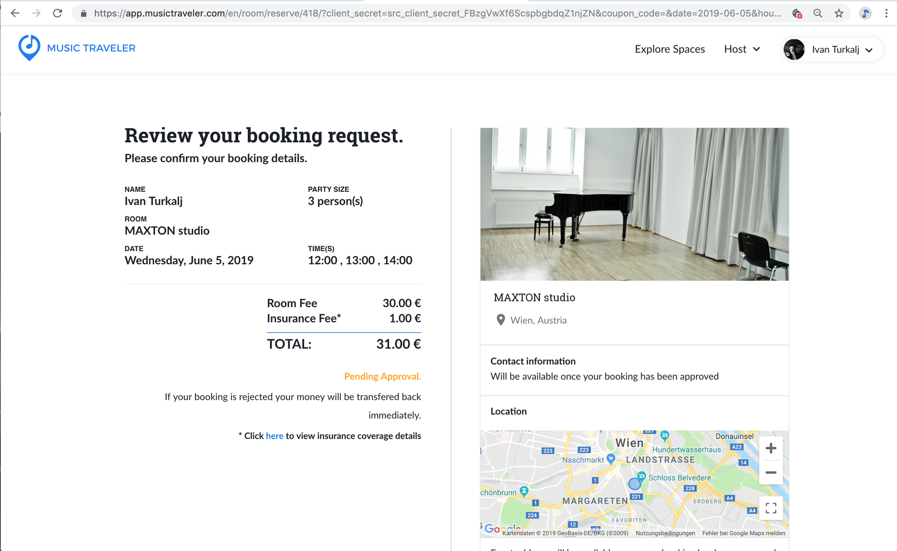Bookmark this page with the star icon
This screenshot has width=897, height=551.
839,13
